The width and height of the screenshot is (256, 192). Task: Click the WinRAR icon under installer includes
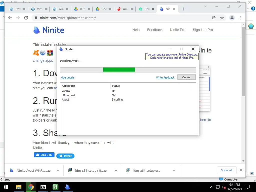coord(50,52)
